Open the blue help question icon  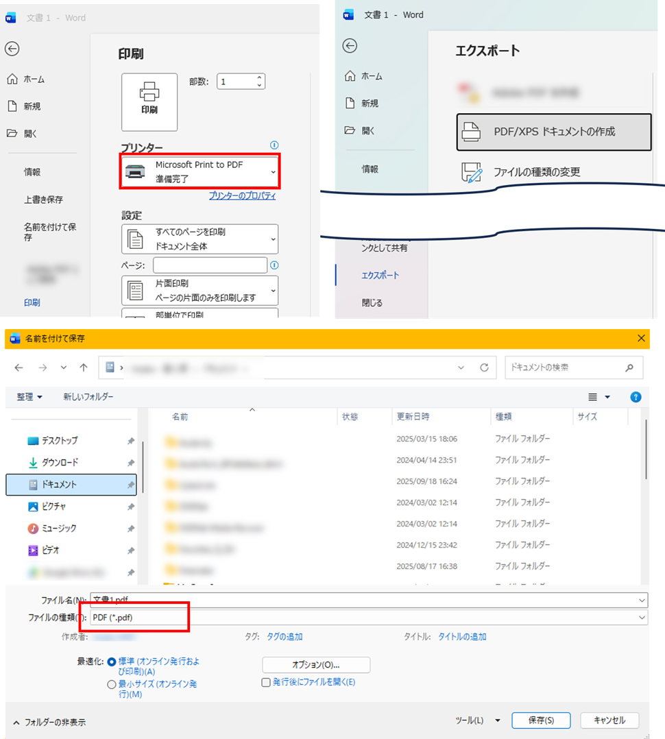636,398
